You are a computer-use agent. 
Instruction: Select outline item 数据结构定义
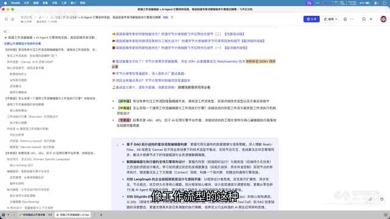(x=18, y=74)
